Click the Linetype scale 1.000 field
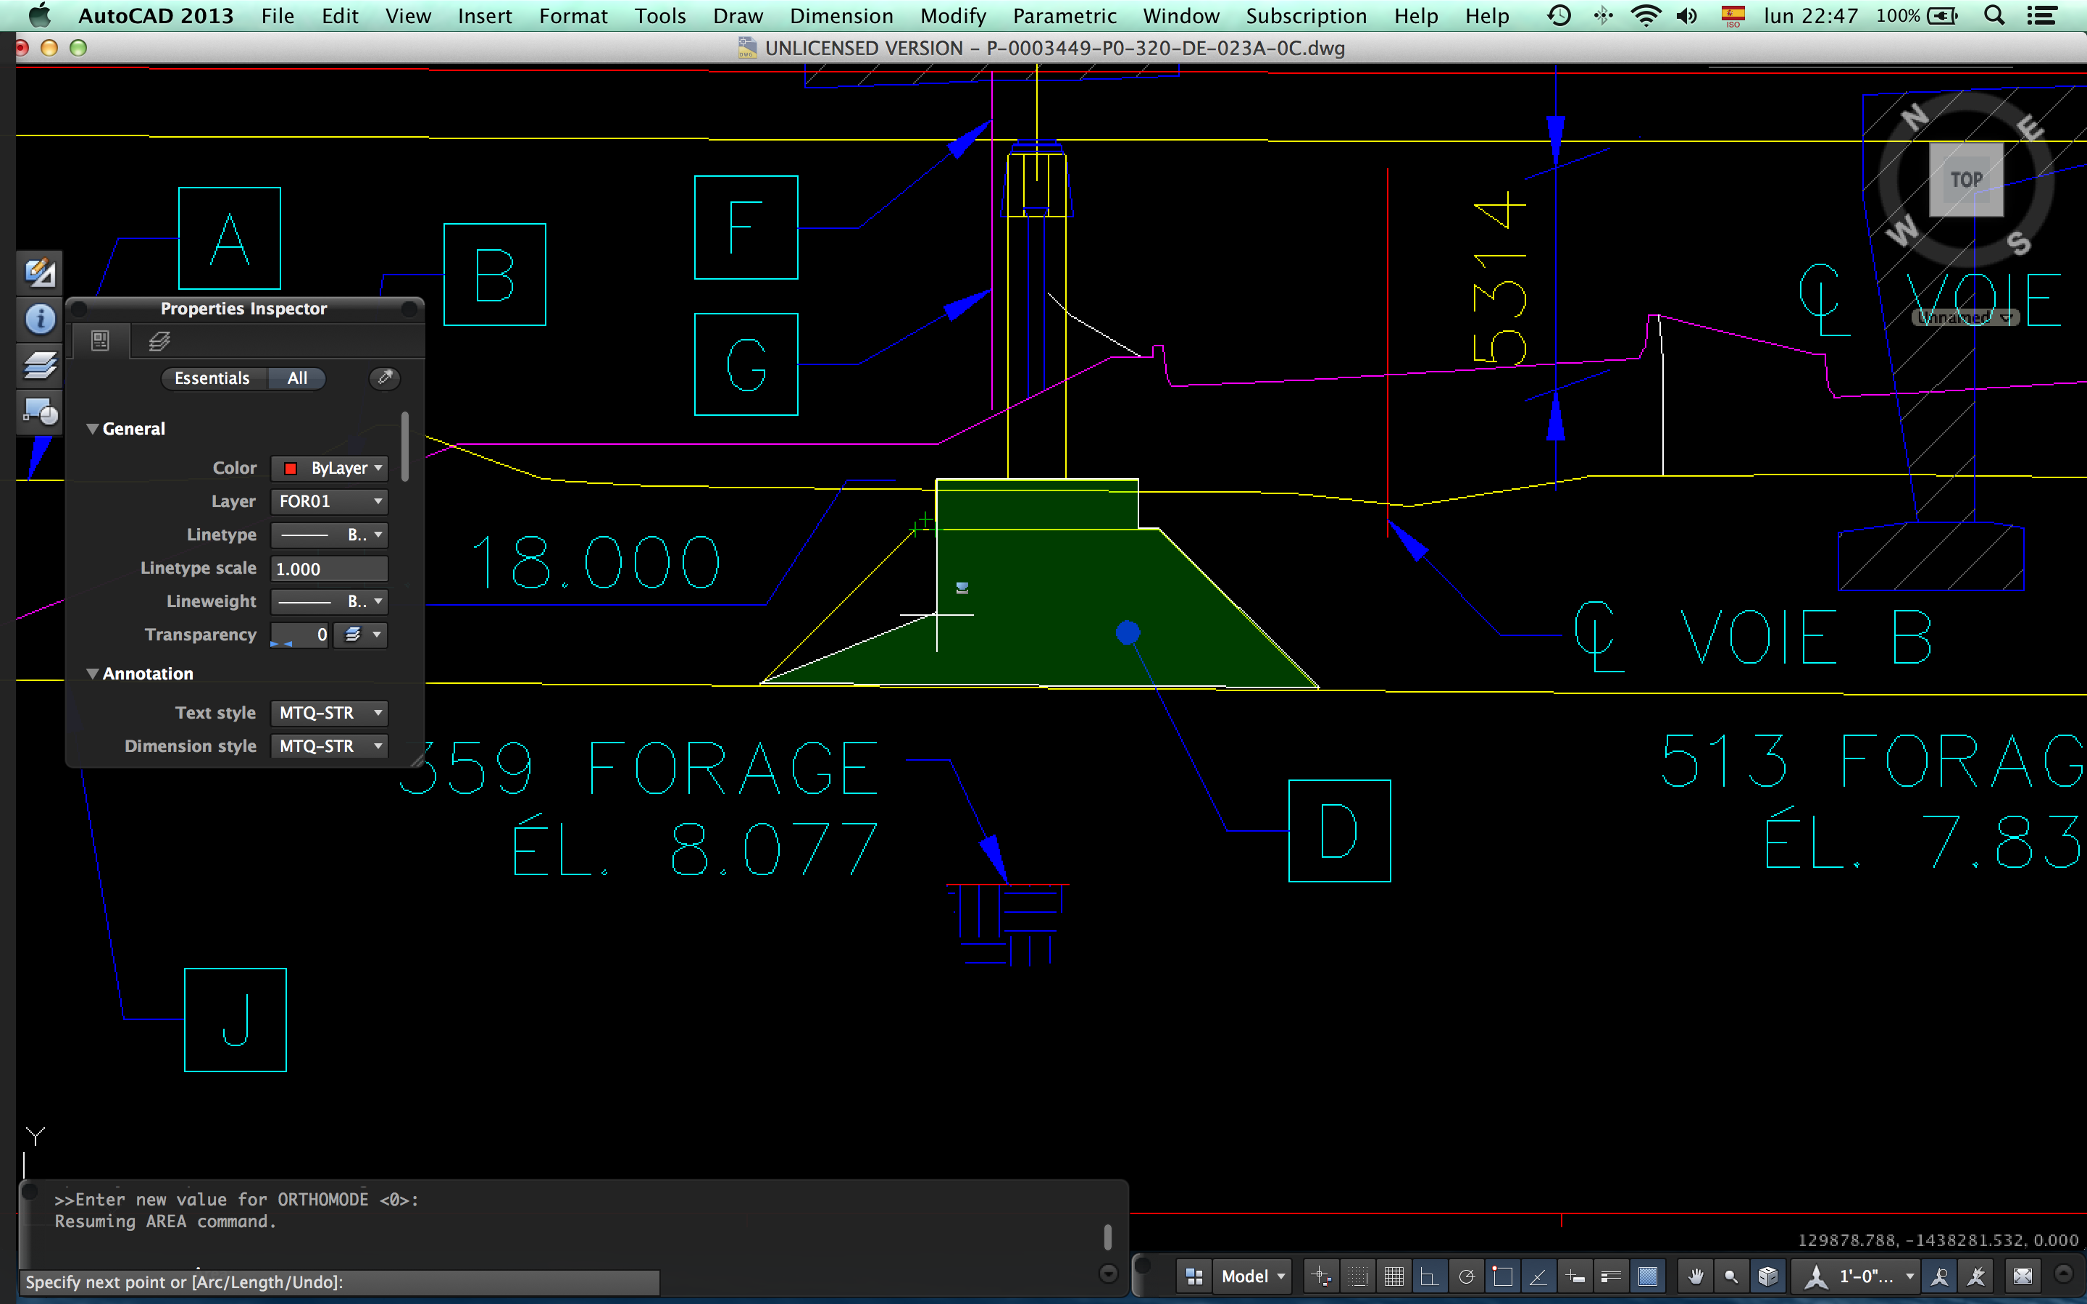The height and width of the screenshot is (1304, 2087). (x=330, y=569)
